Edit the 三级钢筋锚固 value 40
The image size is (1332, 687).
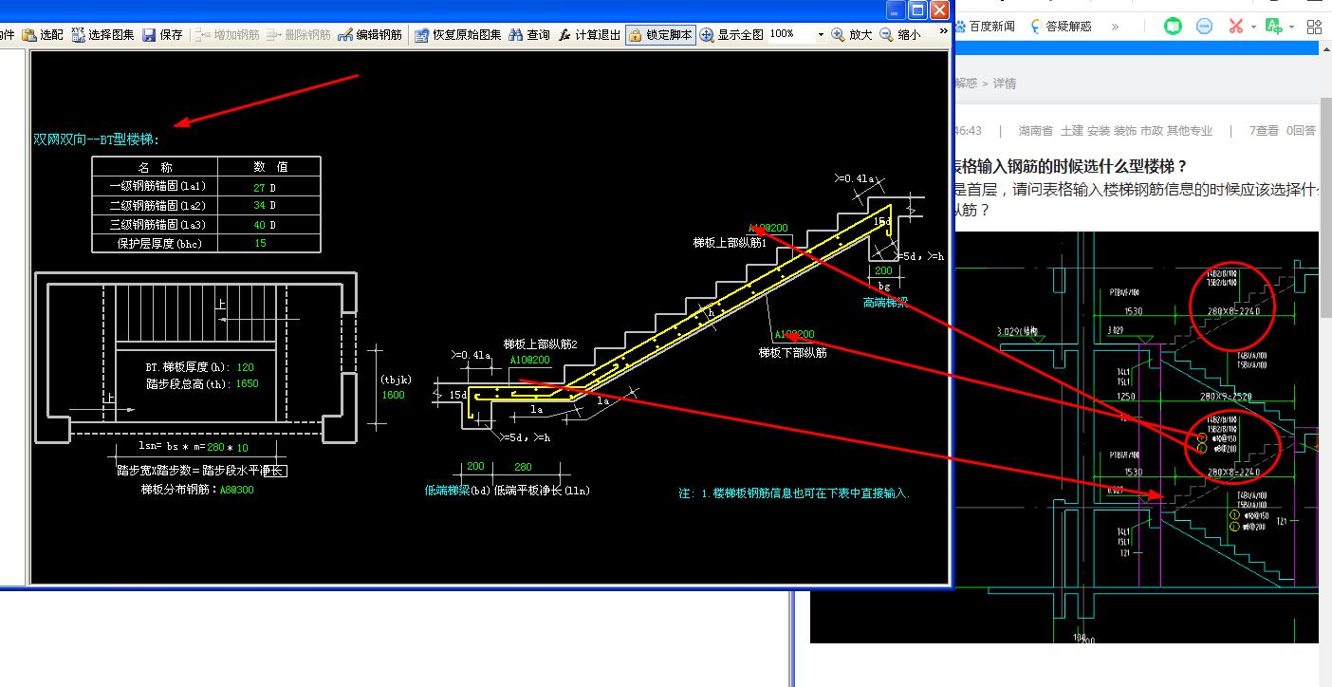[x=260, y=225]
